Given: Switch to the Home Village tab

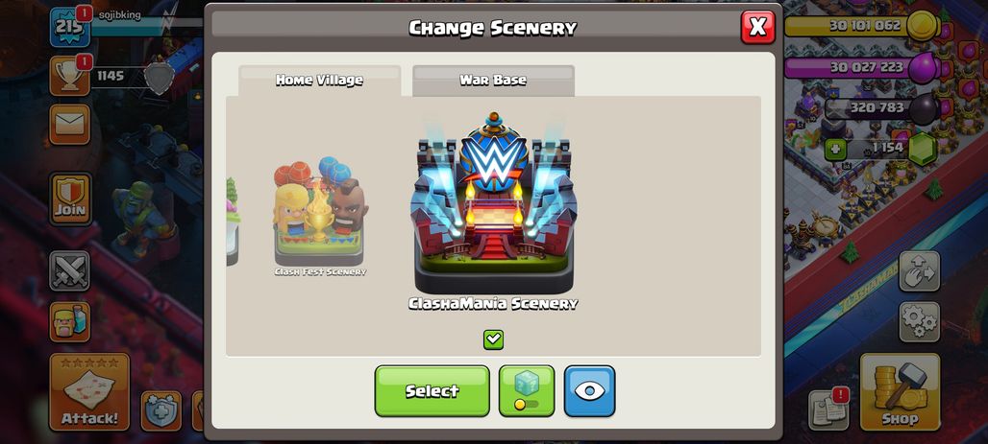Looking at the screenshot, I should point(319,81).
